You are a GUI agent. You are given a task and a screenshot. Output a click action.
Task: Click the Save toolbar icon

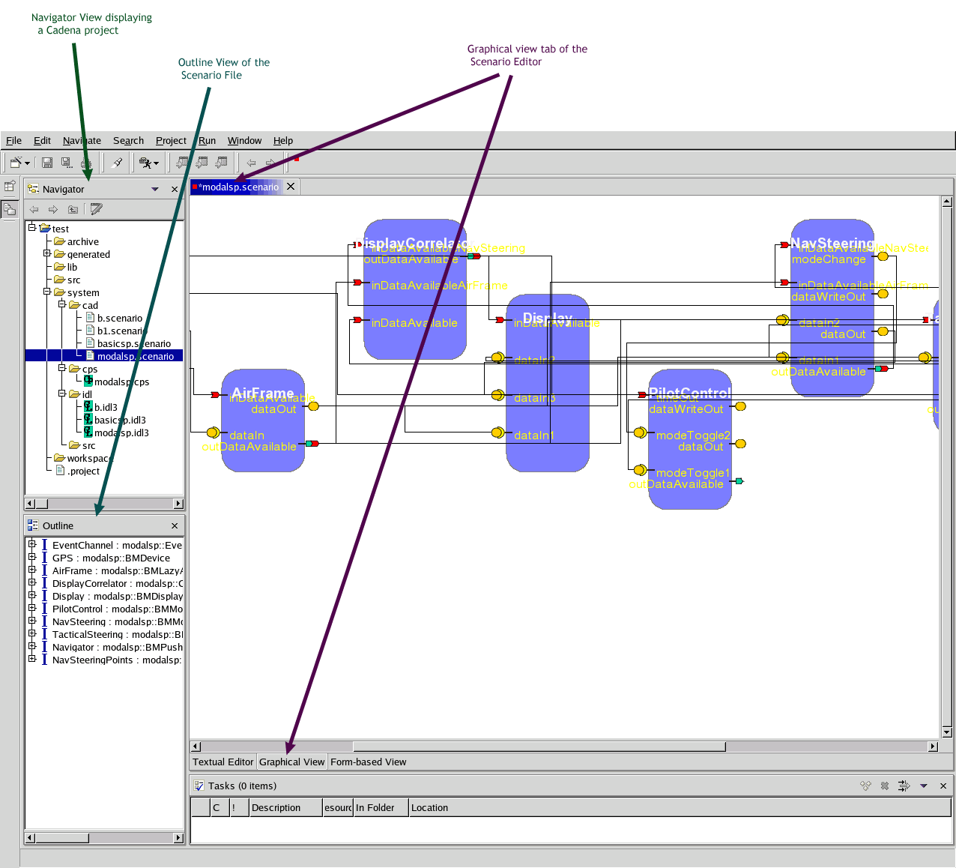(x=47, y=163)
